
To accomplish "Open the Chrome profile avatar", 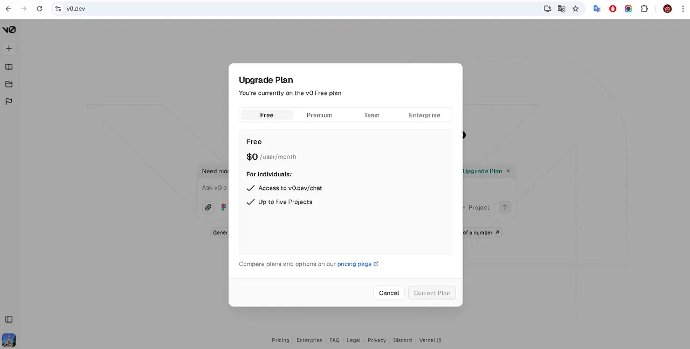I will (667, 9).
